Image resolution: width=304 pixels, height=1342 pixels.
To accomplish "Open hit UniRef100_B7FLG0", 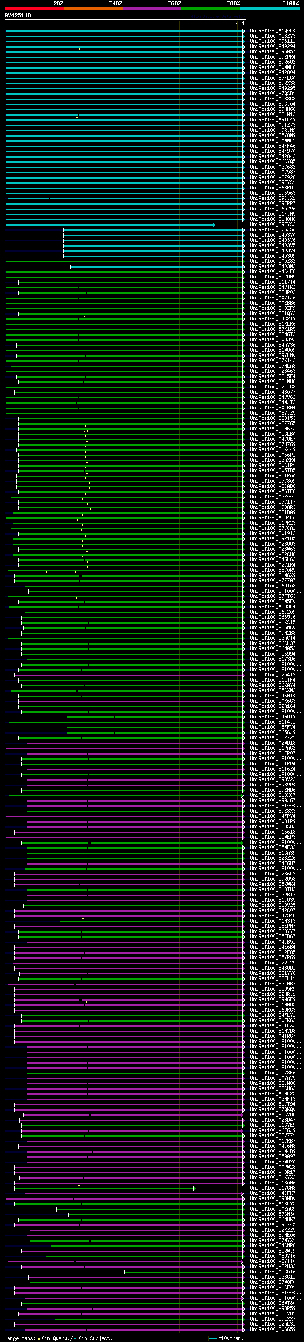I will pos(272,78).
